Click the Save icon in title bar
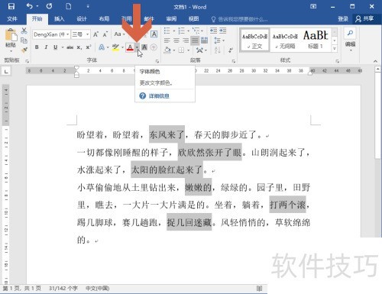The width and height of the screenshot is (382, 294). [x=11, y=6]
